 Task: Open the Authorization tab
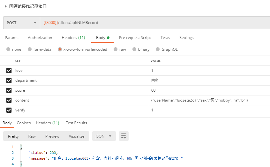(40, 38)
